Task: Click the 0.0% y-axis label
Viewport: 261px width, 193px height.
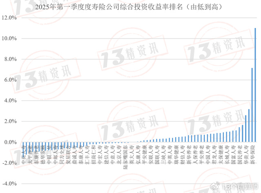Action: [x=10, y=142]
